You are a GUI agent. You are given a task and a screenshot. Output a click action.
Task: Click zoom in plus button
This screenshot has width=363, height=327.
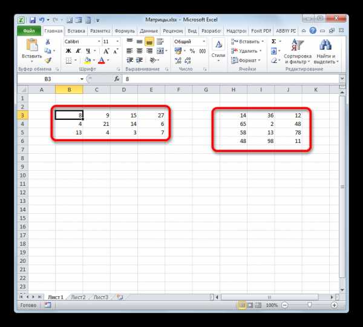point(334,305)
